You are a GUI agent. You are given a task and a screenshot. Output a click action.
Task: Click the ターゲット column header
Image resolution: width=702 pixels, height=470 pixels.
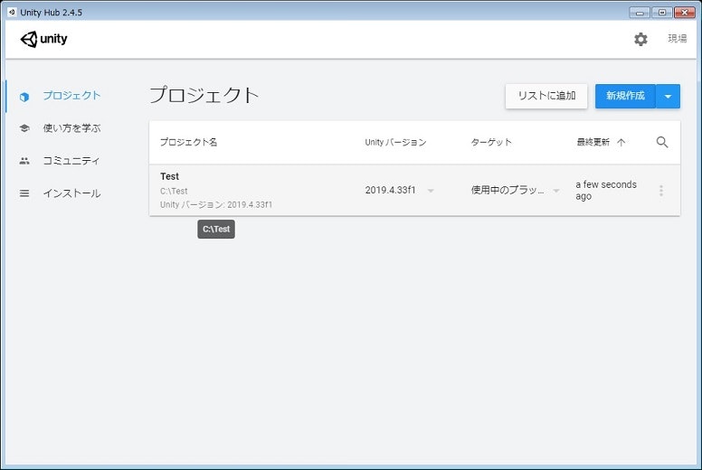[x=491, y=142]
